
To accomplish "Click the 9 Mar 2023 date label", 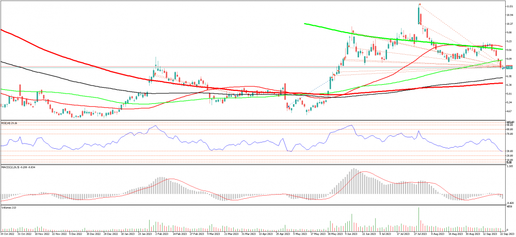I will 214,234.
